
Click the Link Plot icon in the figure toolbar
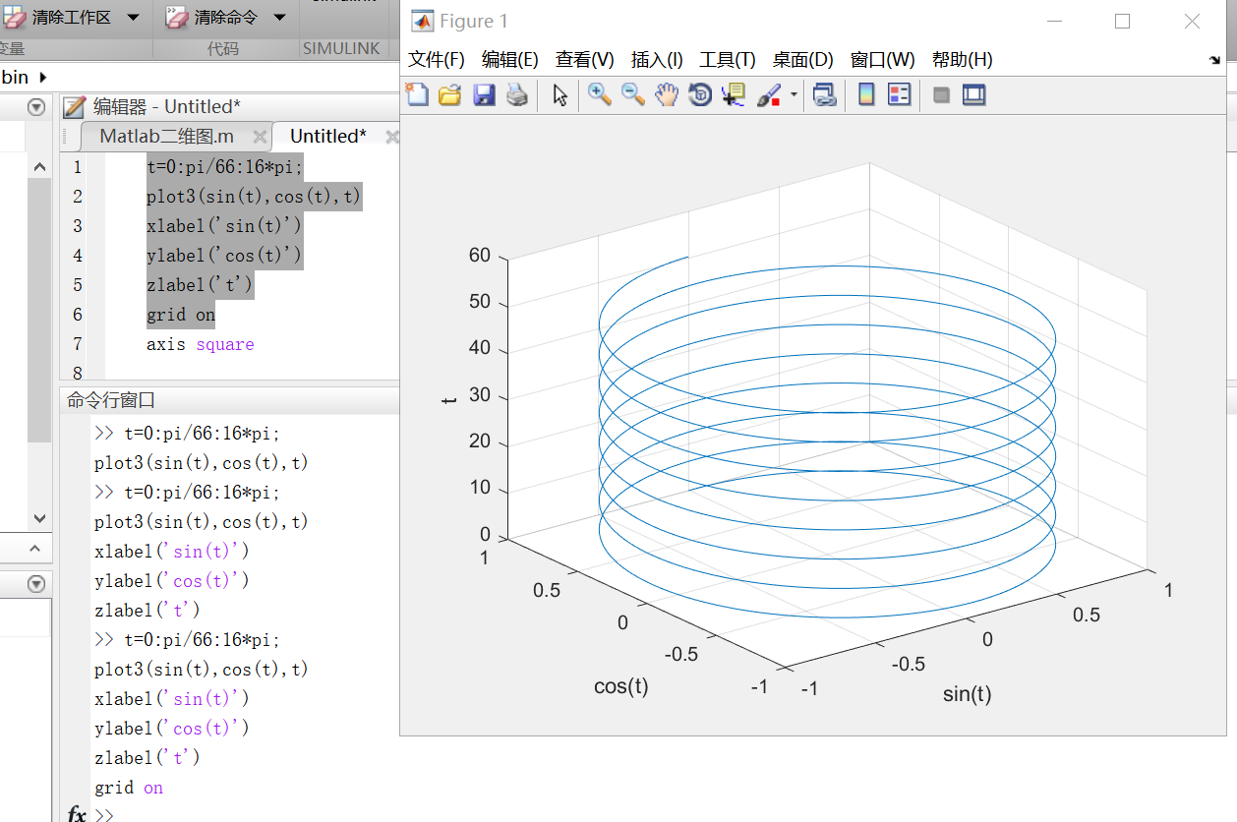(826, 94)
